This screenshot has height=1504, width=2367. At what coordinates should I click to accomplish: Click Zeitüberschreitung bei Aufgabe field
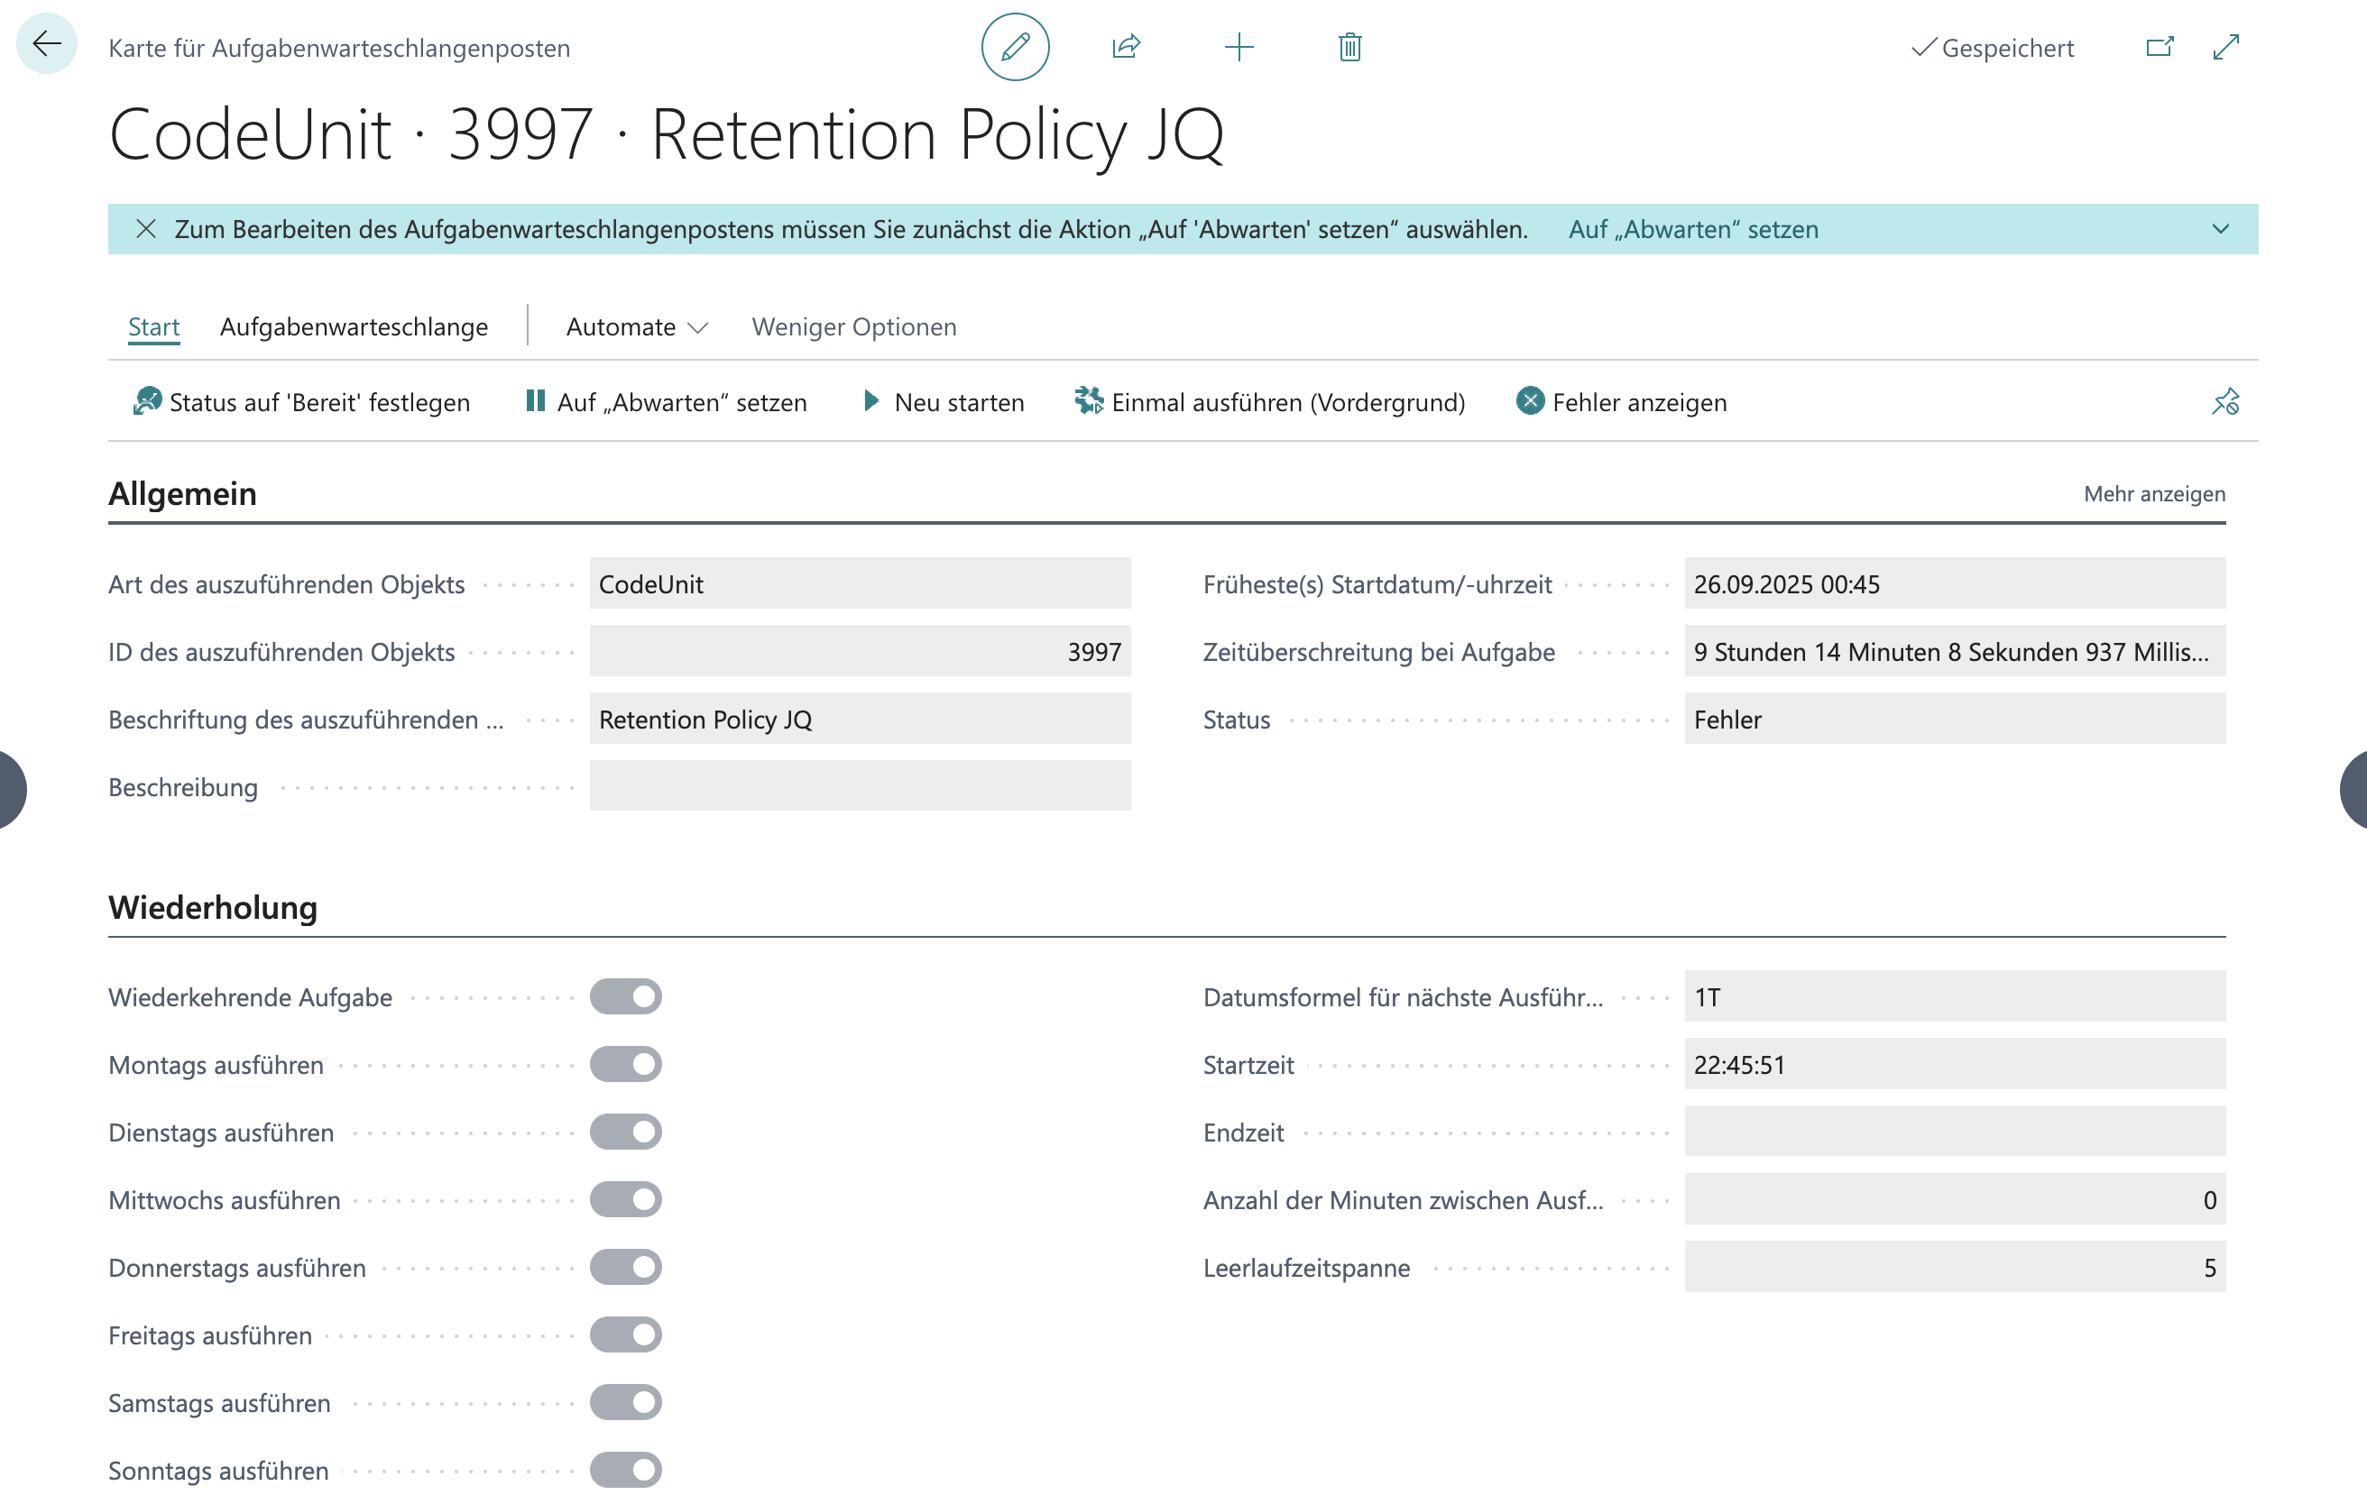point(1955,651)
